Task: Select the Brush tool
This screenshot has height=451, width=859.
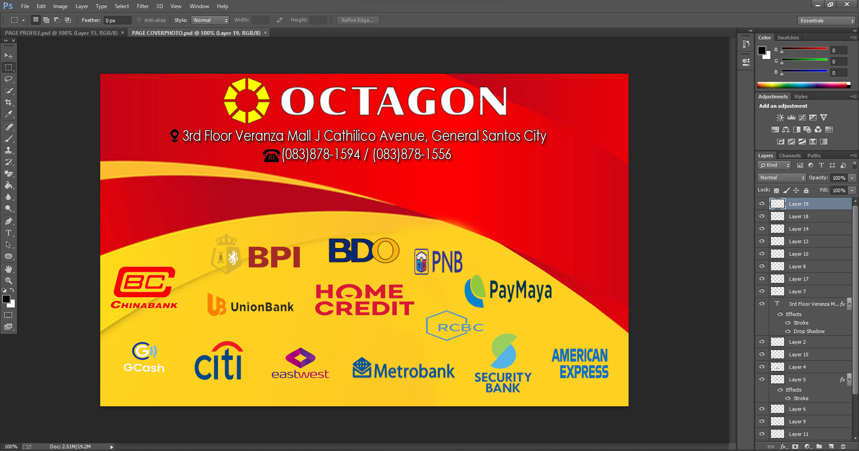Action: [8, 138]
